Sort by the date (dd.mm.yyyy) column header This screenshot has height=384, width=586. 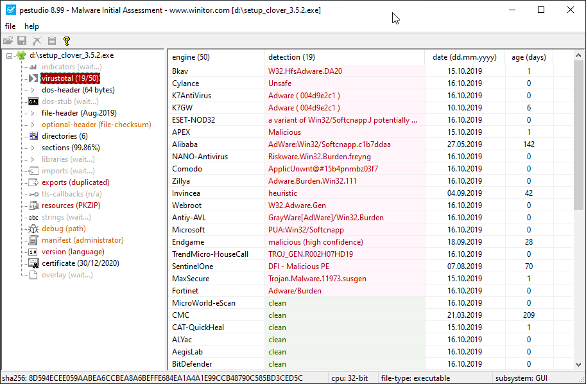(x=465, y=57)
